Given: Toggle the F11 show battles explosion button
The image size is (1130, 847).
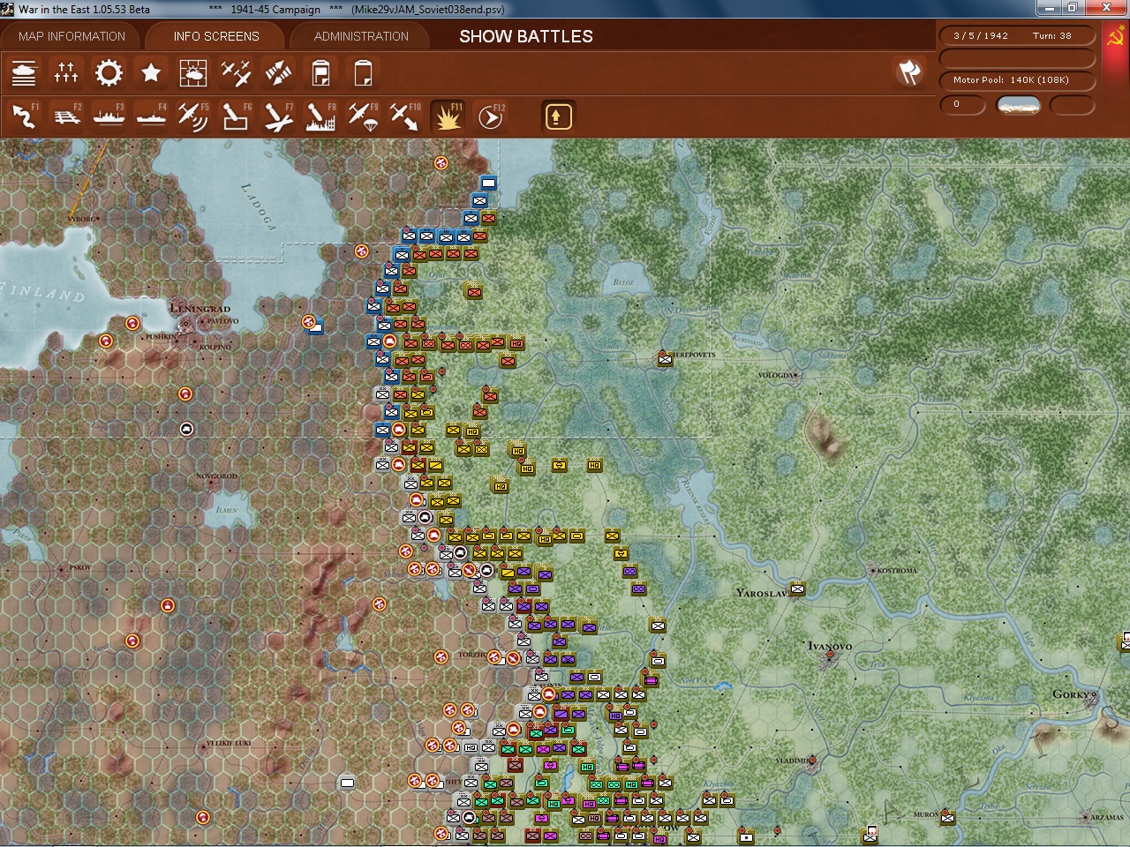Looking at the screenshot, I should [x=448, y=116].
